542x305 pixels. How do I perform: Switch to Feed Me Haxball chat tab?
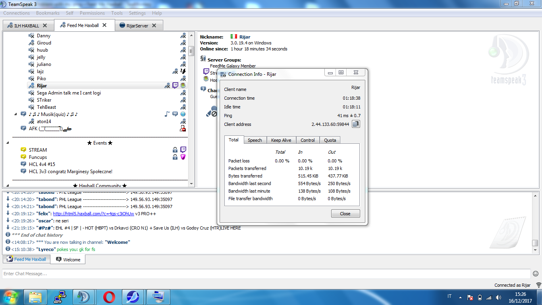(27, 259)
